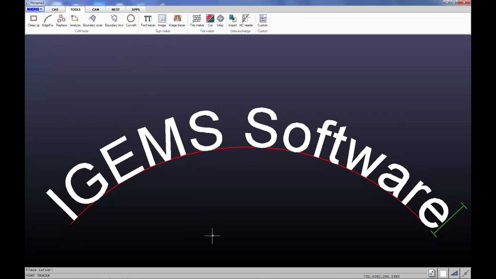The height and width of the screenshot is (279, 496).
Task: Open the Inlay tool
Action: [x=220, y=21]
